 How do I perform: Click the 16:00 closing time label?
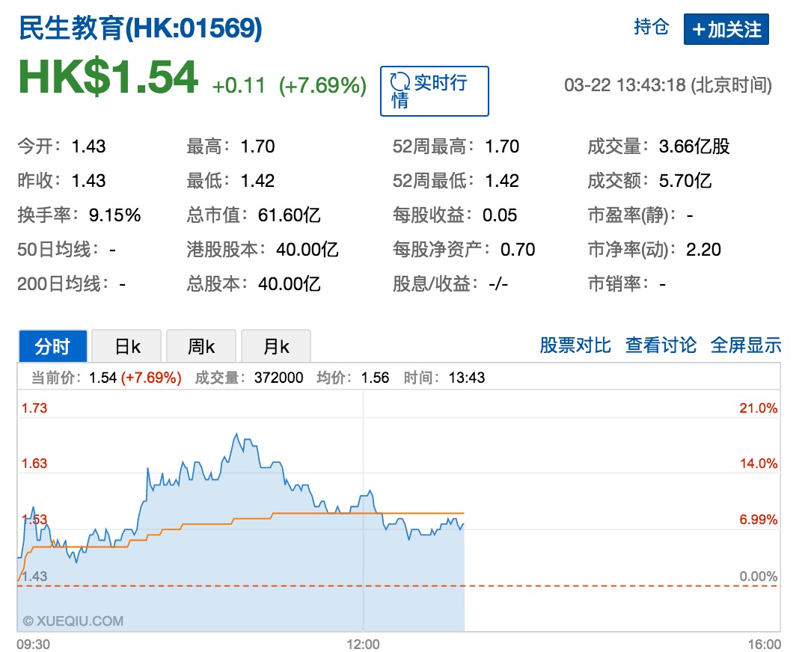point(764,644)
